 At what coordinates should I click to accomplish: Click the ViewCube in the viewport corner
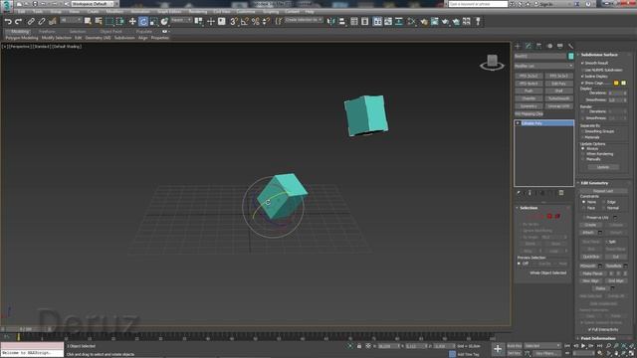(492, 62)
